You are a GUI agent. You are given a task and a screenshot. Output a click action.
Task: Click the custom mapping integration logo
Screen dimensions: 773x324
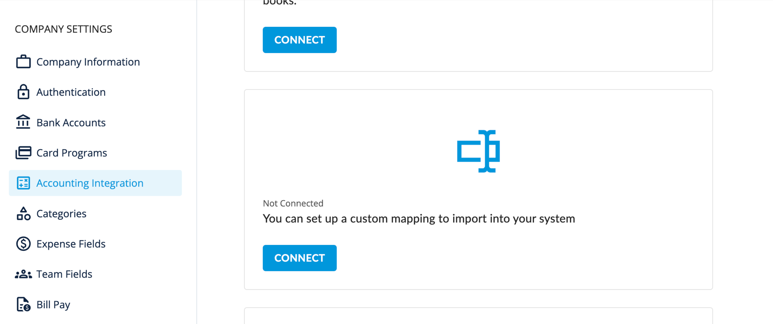[478, 151]
